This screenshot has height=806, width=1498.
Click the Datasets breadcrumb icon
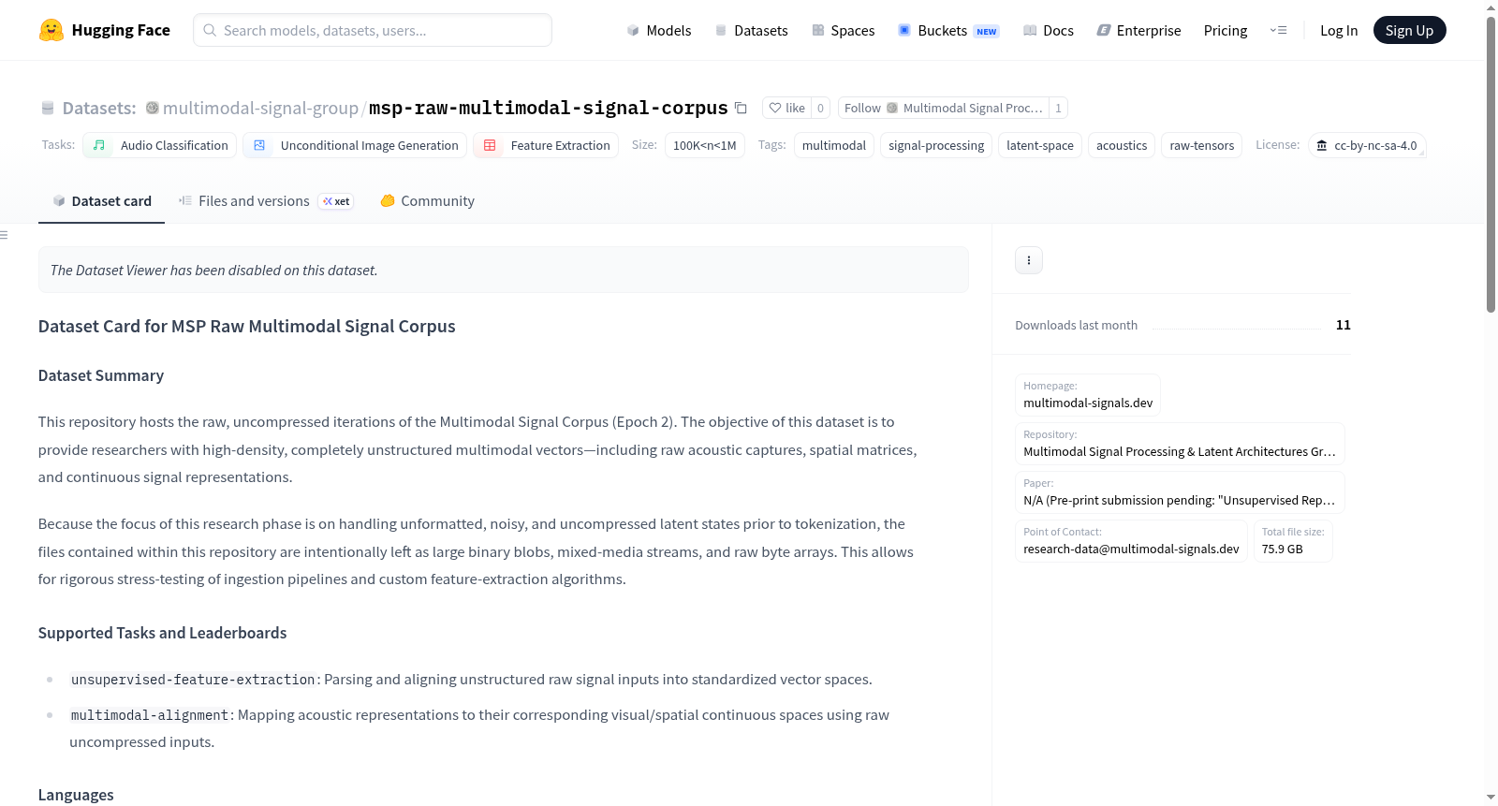[x=48, y=108]
